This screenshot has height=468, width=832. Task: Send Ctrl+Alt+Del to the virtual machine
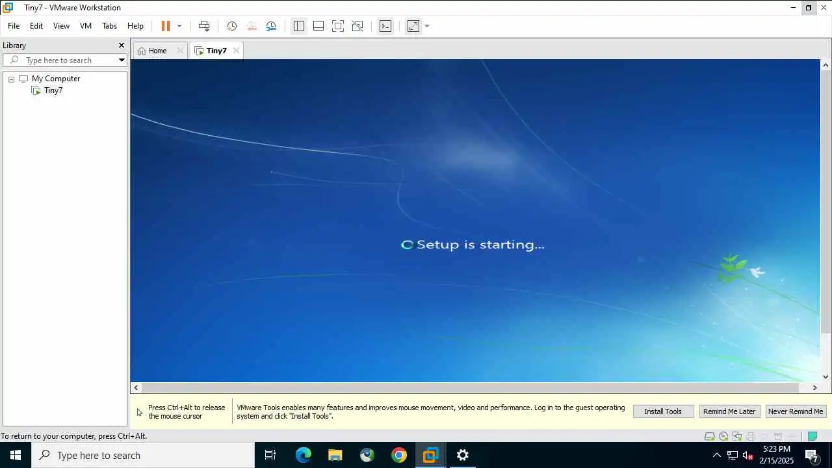204,26
